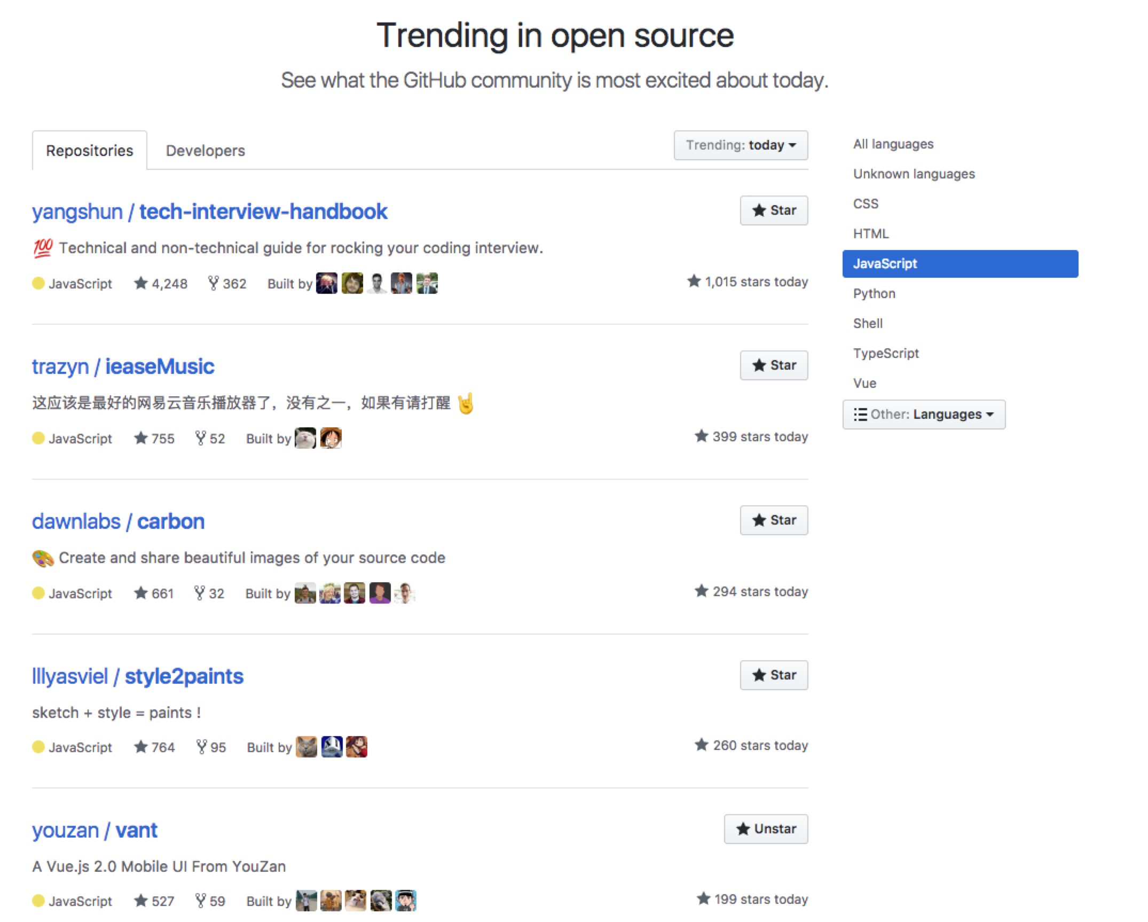Open trazyn / ieaseMusic repository link
This screenshot has width=1148, height=922.
123,367
